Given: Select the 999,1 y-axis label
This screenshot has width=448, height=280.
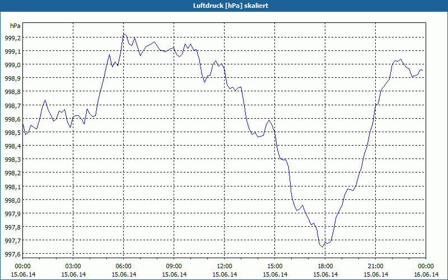Looking at the screenshot, I should tap(12, 51).
